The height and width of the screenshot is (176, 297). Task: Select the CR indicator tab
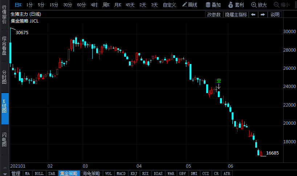tap(216, 173)
